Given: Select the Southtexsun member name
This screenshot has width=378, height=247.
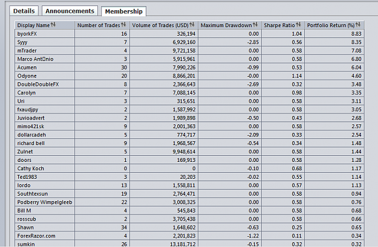Looking at the screenshot, I should (x=32, y=194).
